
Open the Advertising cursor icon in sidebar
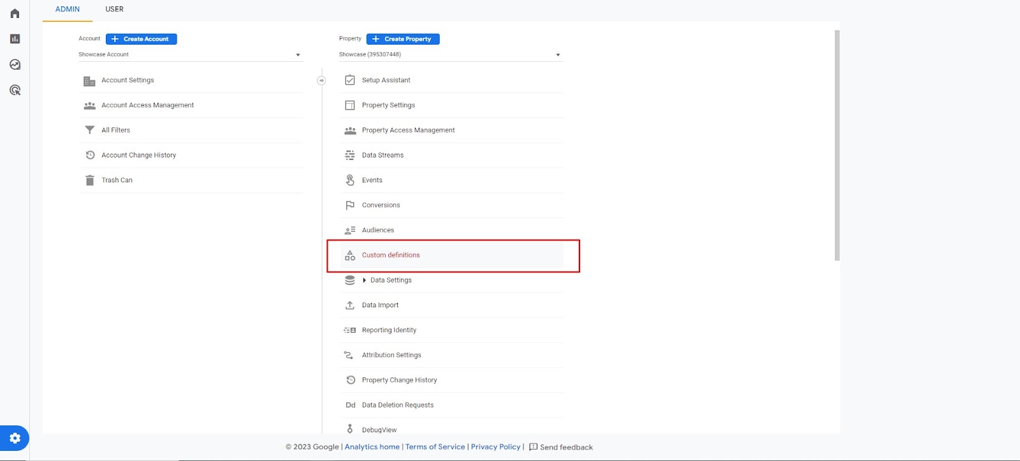point(15,90)
